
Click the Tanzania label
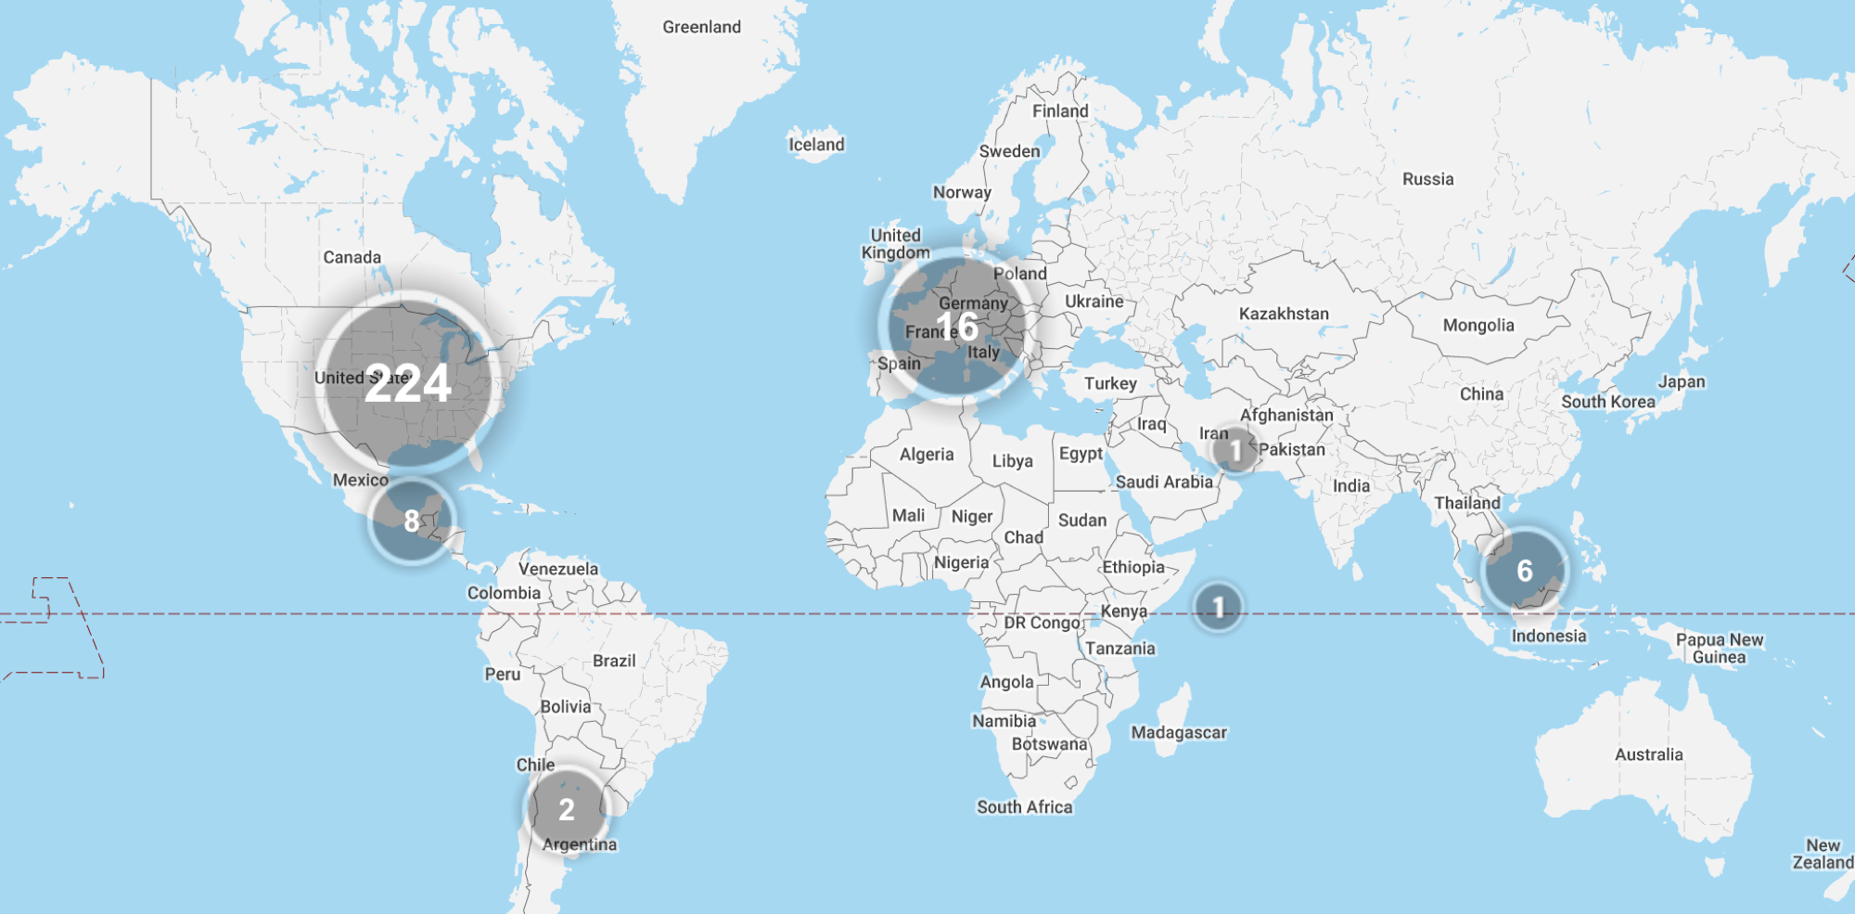pos(1120,649)
